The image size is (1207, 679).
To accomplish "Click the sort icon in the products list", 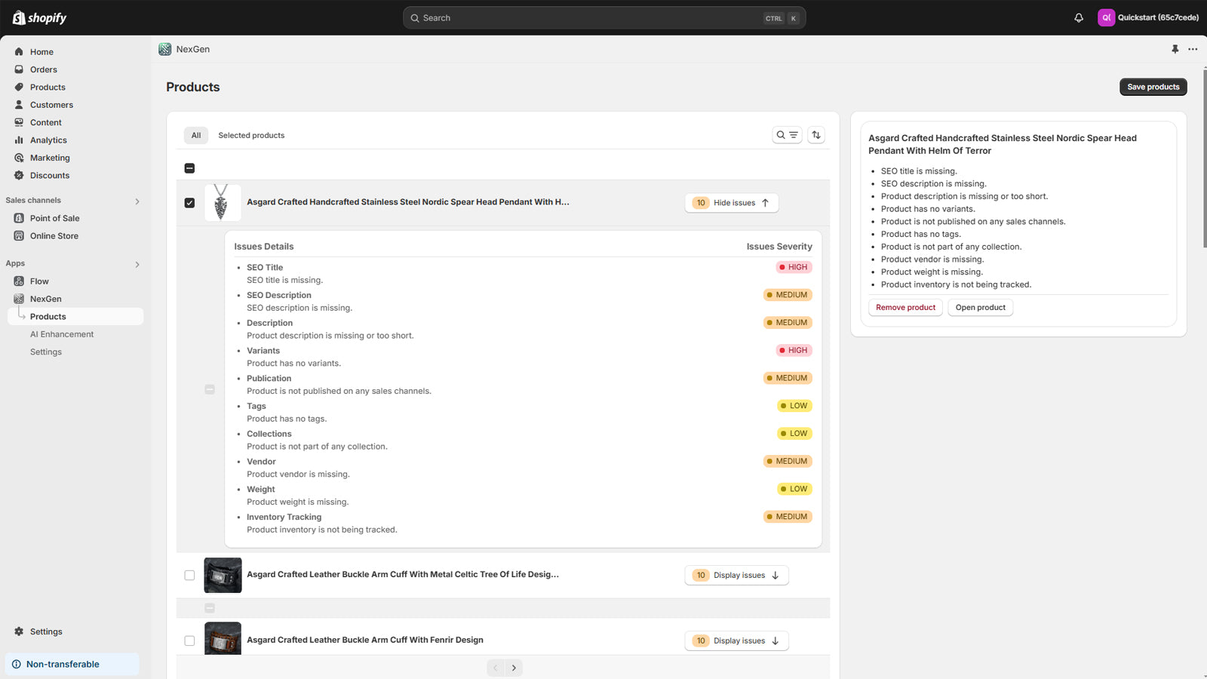I will coord(815,134).
